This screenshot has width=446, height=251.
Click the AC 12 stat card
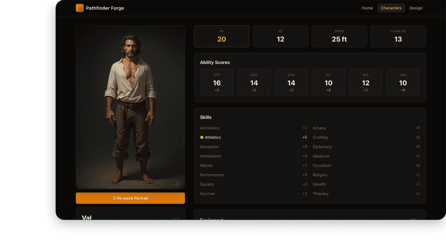point(280,36)
